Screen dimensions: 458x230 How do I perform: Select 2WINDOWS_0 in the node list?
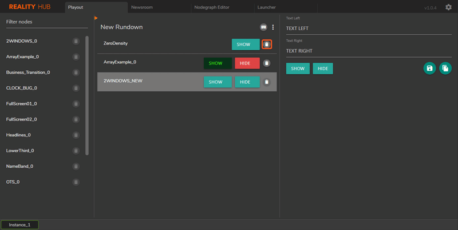[x=22, y=41]
